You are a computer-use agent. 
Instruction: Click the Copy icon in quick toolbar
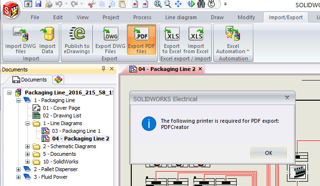click(x=102, y=4)
